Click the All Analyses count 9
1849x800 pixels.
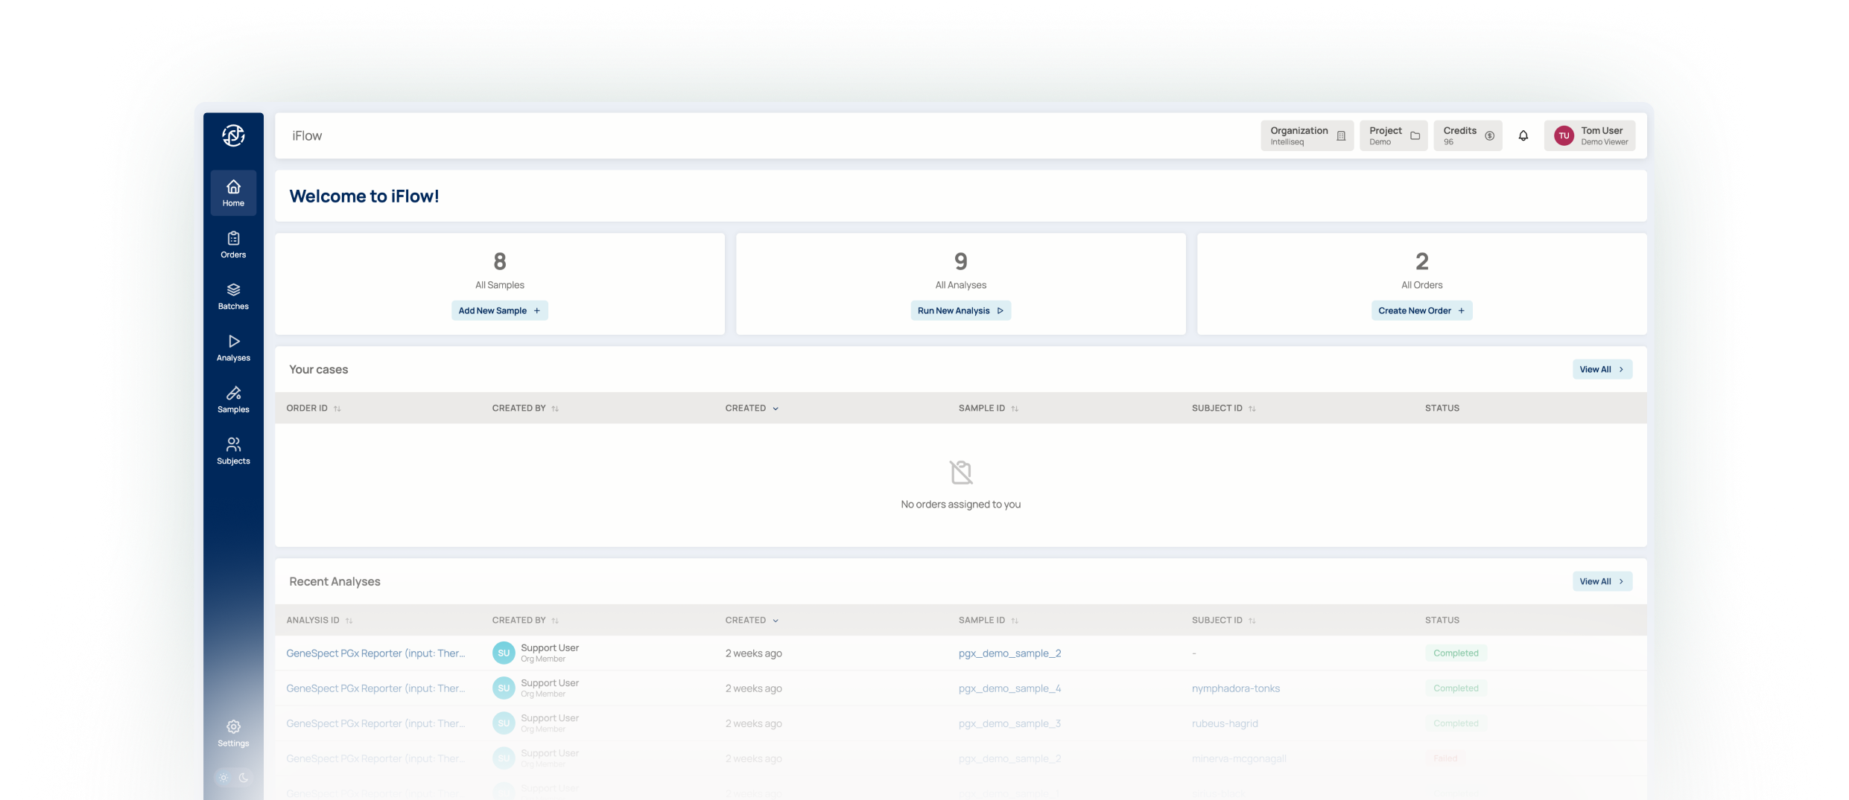(x=961, y=261)
